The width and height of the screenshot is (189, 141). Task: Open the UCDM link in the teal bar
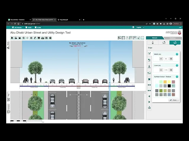pyautogui.click(x=38, y=27)
